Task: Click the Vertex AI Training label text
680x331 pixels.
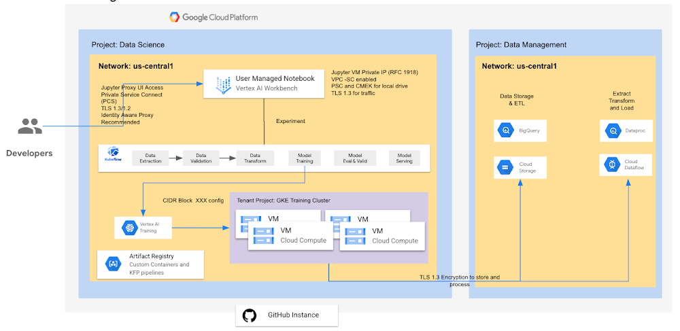Action: coord(150,228)
